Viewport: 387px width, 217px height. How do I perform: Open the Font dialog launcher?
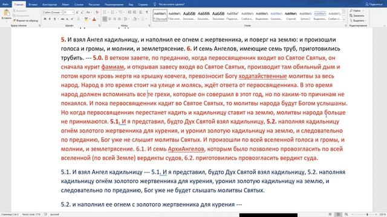pyautogui.click(x=99, y=25)
